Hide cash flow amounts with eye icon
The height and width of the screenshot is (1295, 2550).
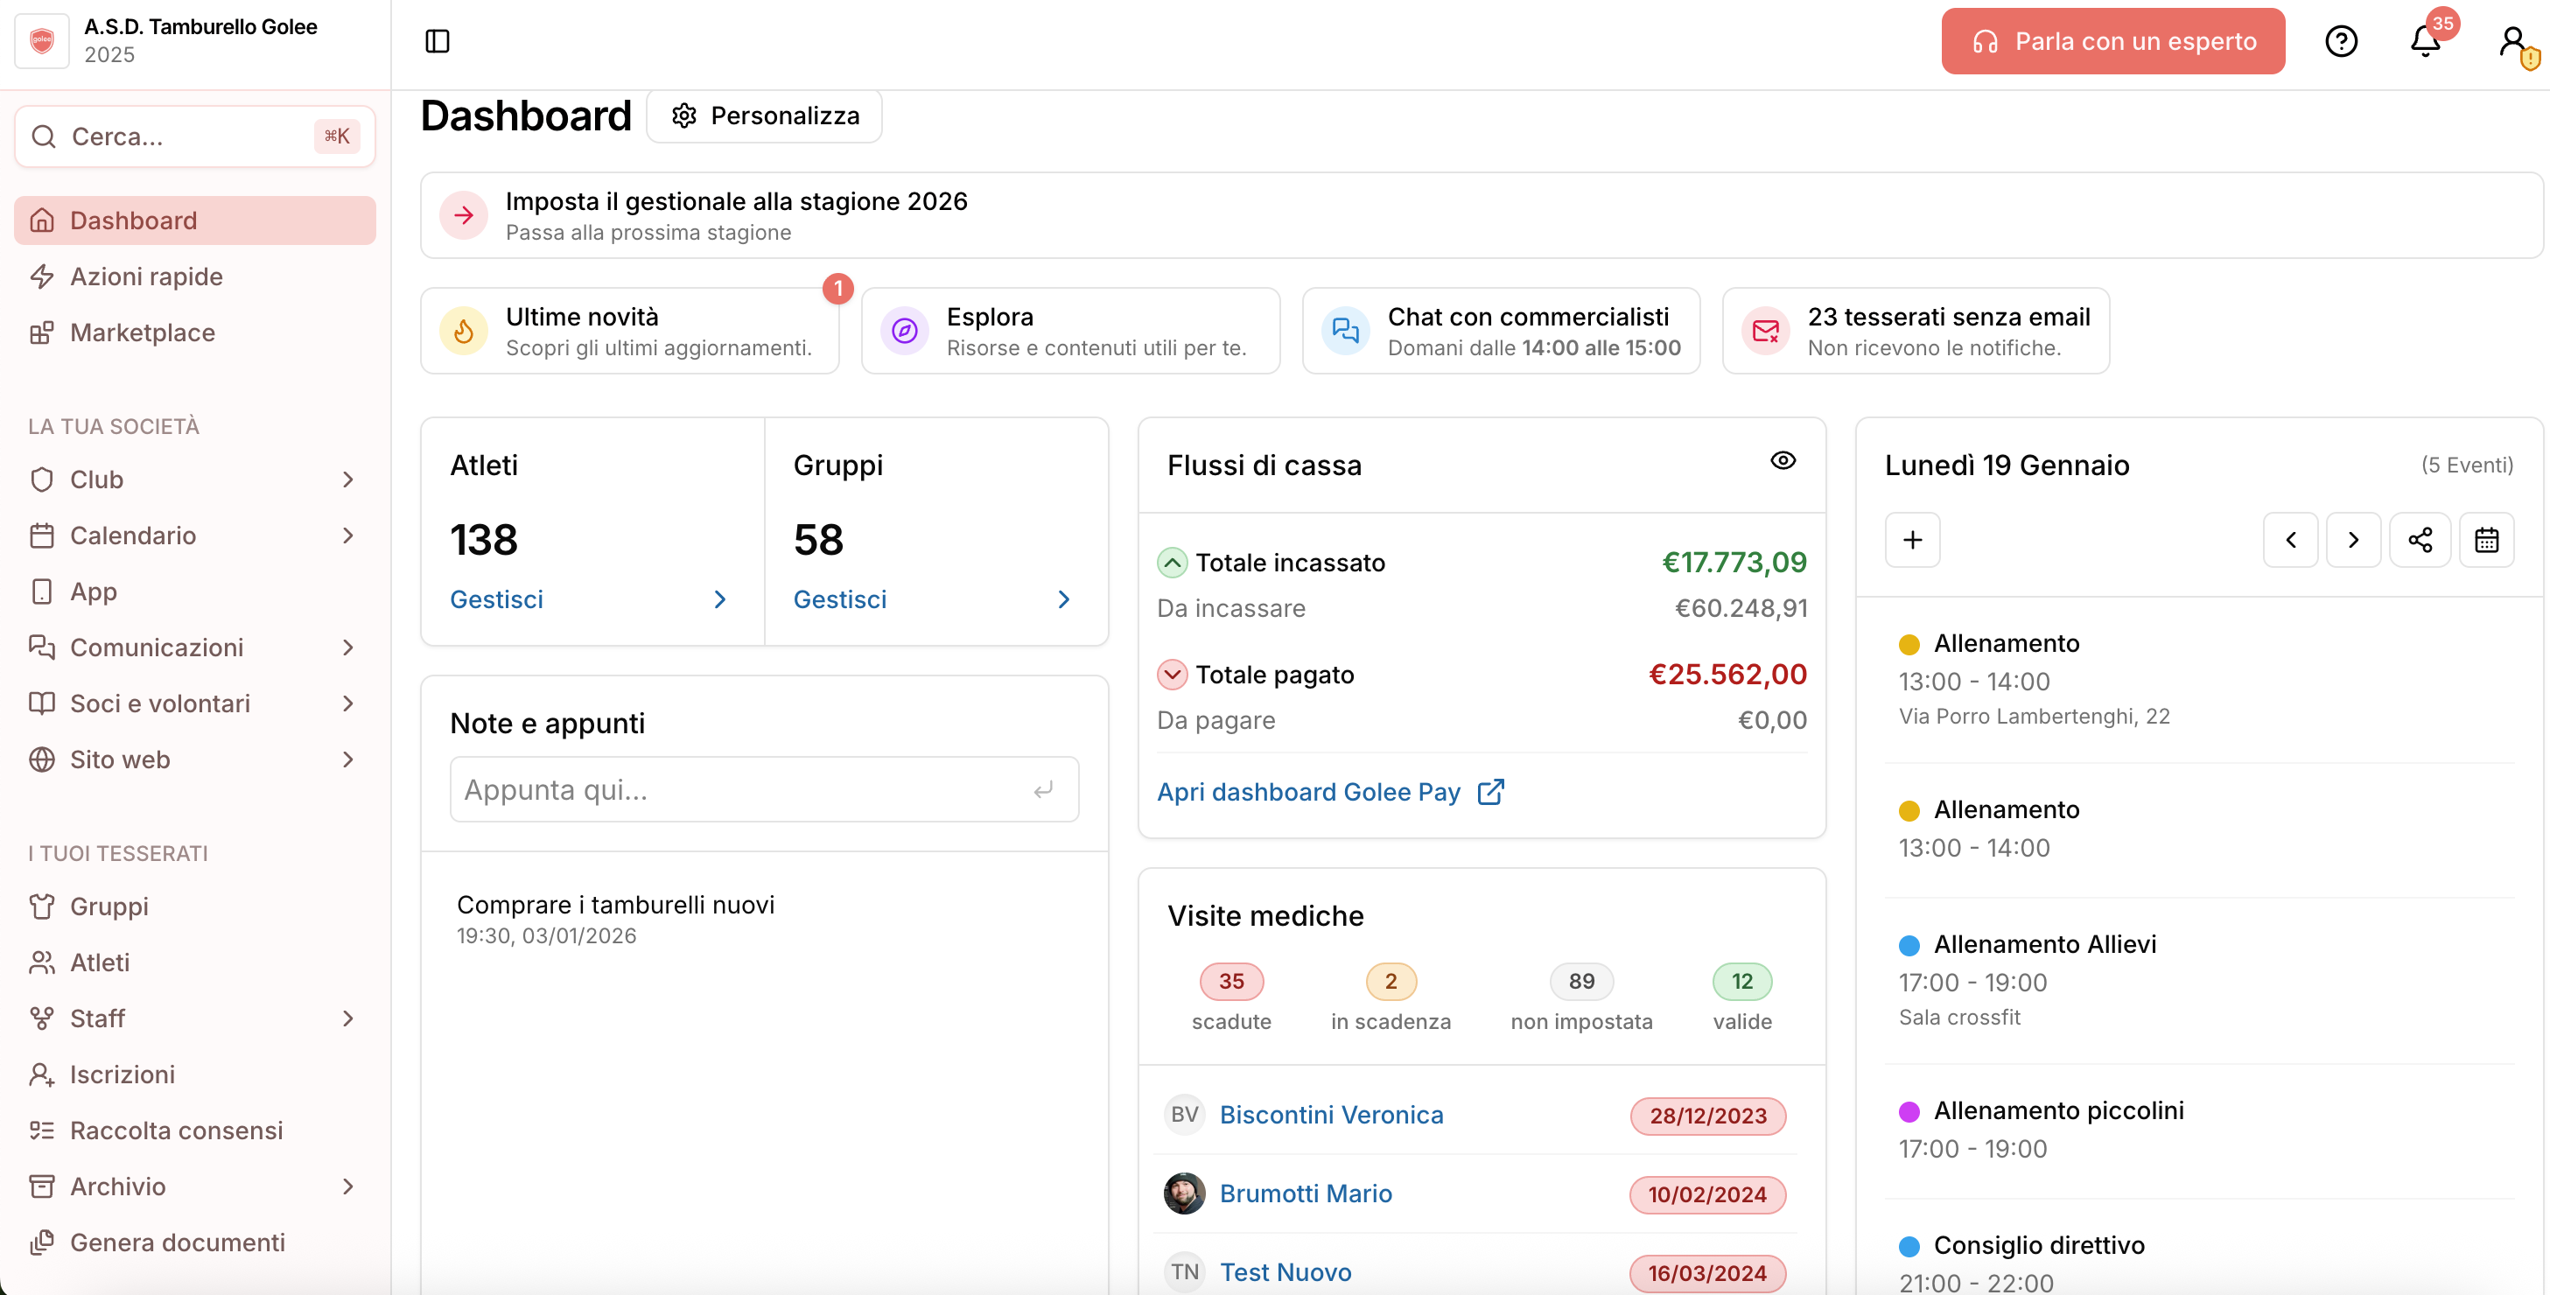pyautogui.click(x=1782, y=460)
